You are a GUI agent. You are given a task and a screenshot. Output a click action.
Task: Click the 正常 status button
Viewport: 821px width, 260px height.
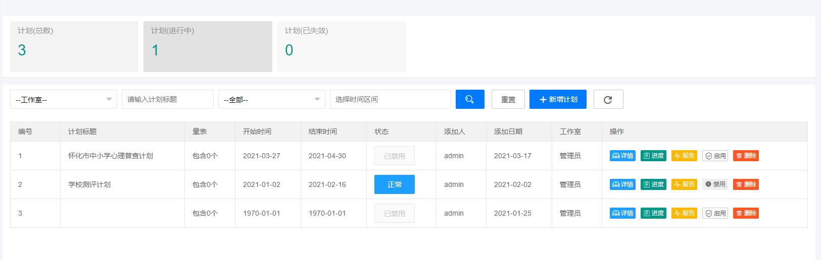click(395, 184)
